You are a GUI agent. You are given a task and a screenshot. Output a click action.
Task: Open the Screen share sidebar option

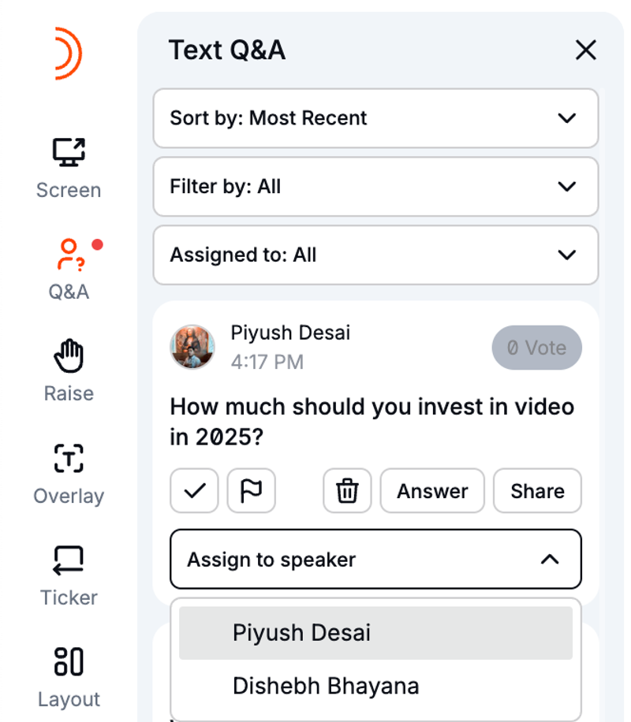click(x=69, y=166)
